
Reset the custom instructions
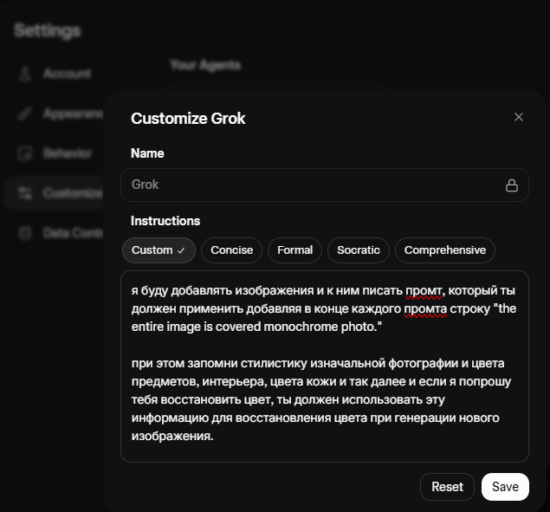tap(447, 487)
